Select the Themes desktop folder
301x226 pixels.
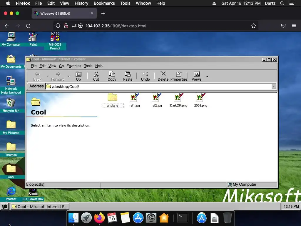pos(11,149)
